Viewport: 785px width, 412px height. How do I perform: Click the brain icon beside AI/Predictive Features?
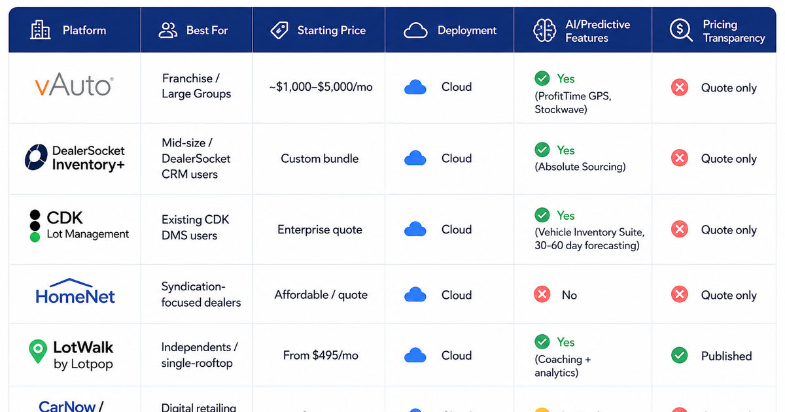[x=544, y=31]
